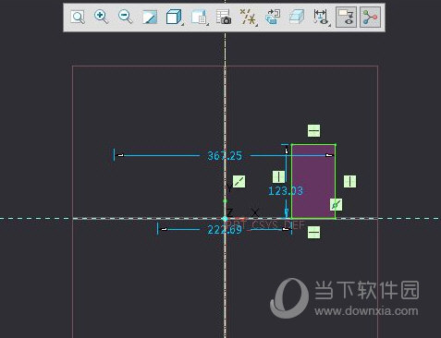Open the View Manager camera icon
This screenshot has height=338, width=441.
coord(224,18)
